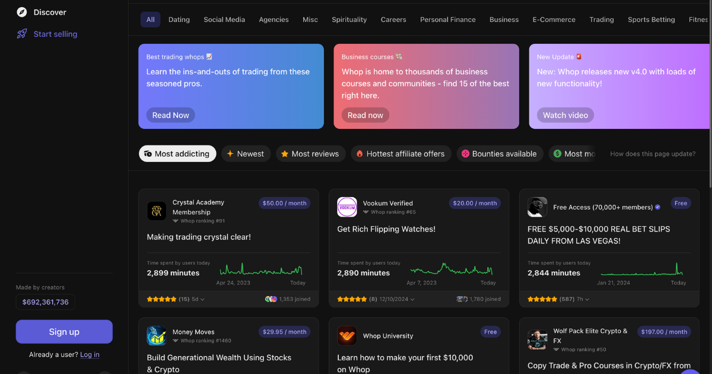This screenshot has height=374, width=712.
Task: Switch to the Spirituality category
Action: (349, 20)
